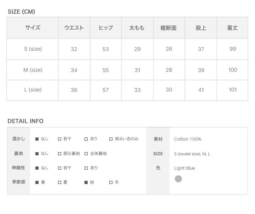Check the 冬 season checkbox
The width and height of the screenshot is (255, 214).
[x=111, y=182]
